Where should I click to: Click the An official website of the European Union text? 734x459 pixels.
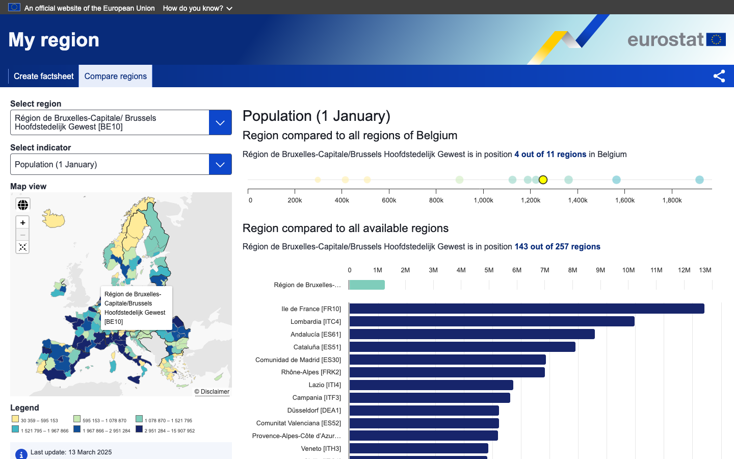tap(90, 8)
